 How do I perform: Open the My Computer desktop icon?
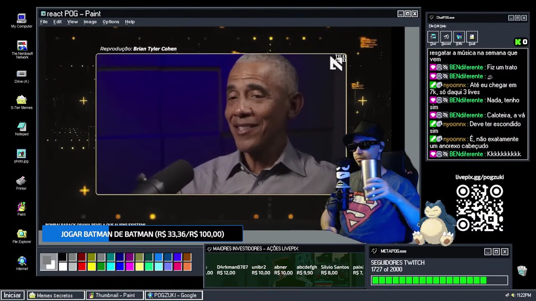[21, 20]
